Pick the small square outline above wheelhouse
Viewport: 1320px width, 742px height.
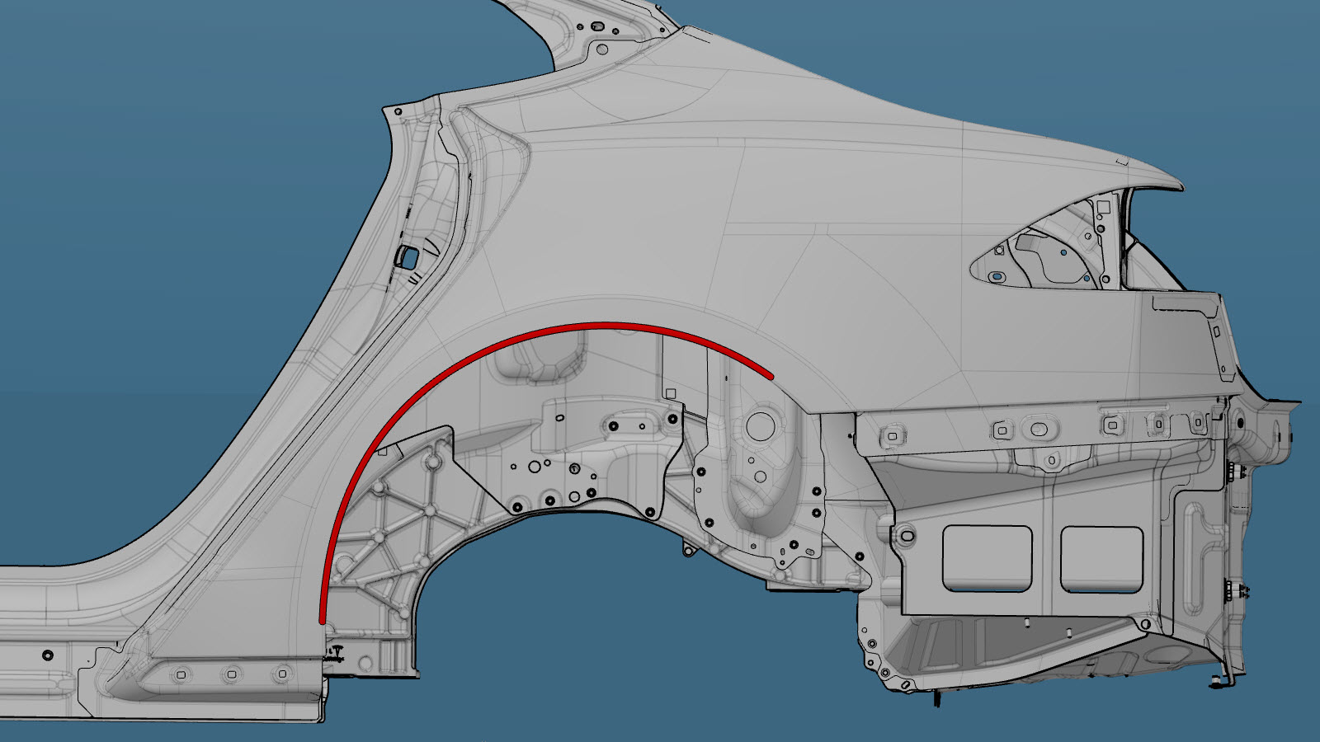(670, 393)
